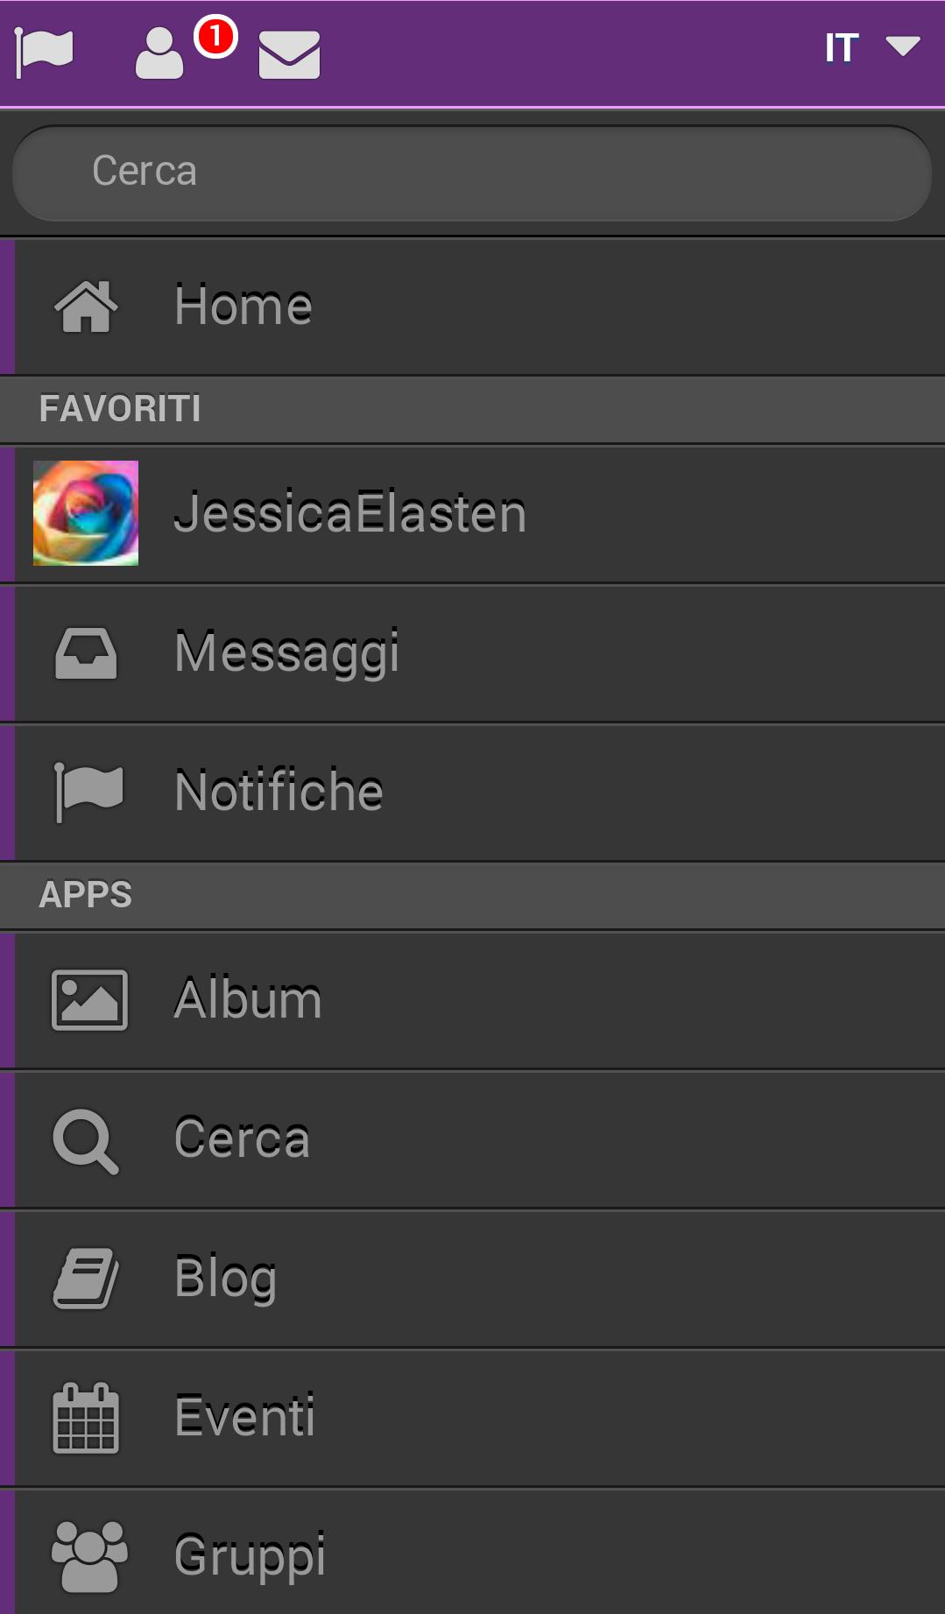Image resolution: width=945 pixels, height=1614 pixels.
Task: Open Messaggi from favorites
Action: (x=286, y=652)
